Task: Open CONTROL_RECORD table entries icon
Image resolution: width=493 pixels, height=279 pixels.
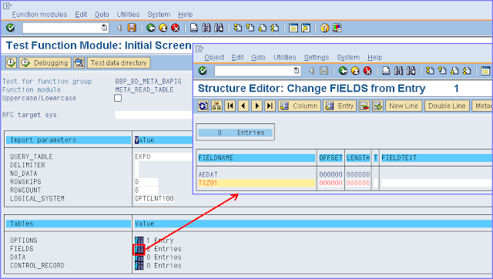Action: click(139, 266)
